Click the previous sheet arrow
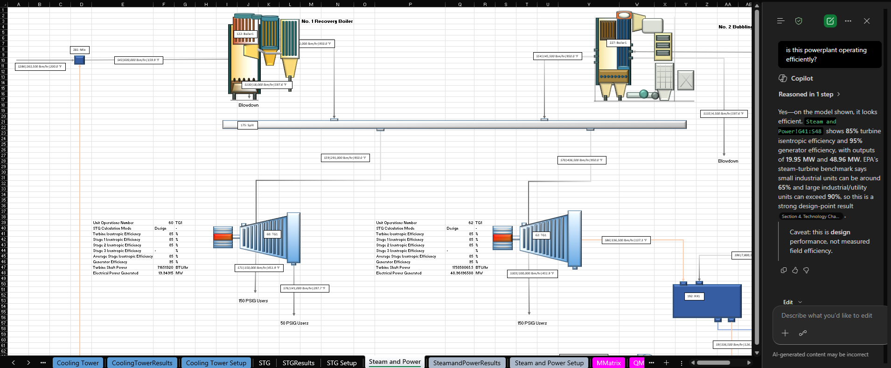The image size is (891, 368). point(14,363)
